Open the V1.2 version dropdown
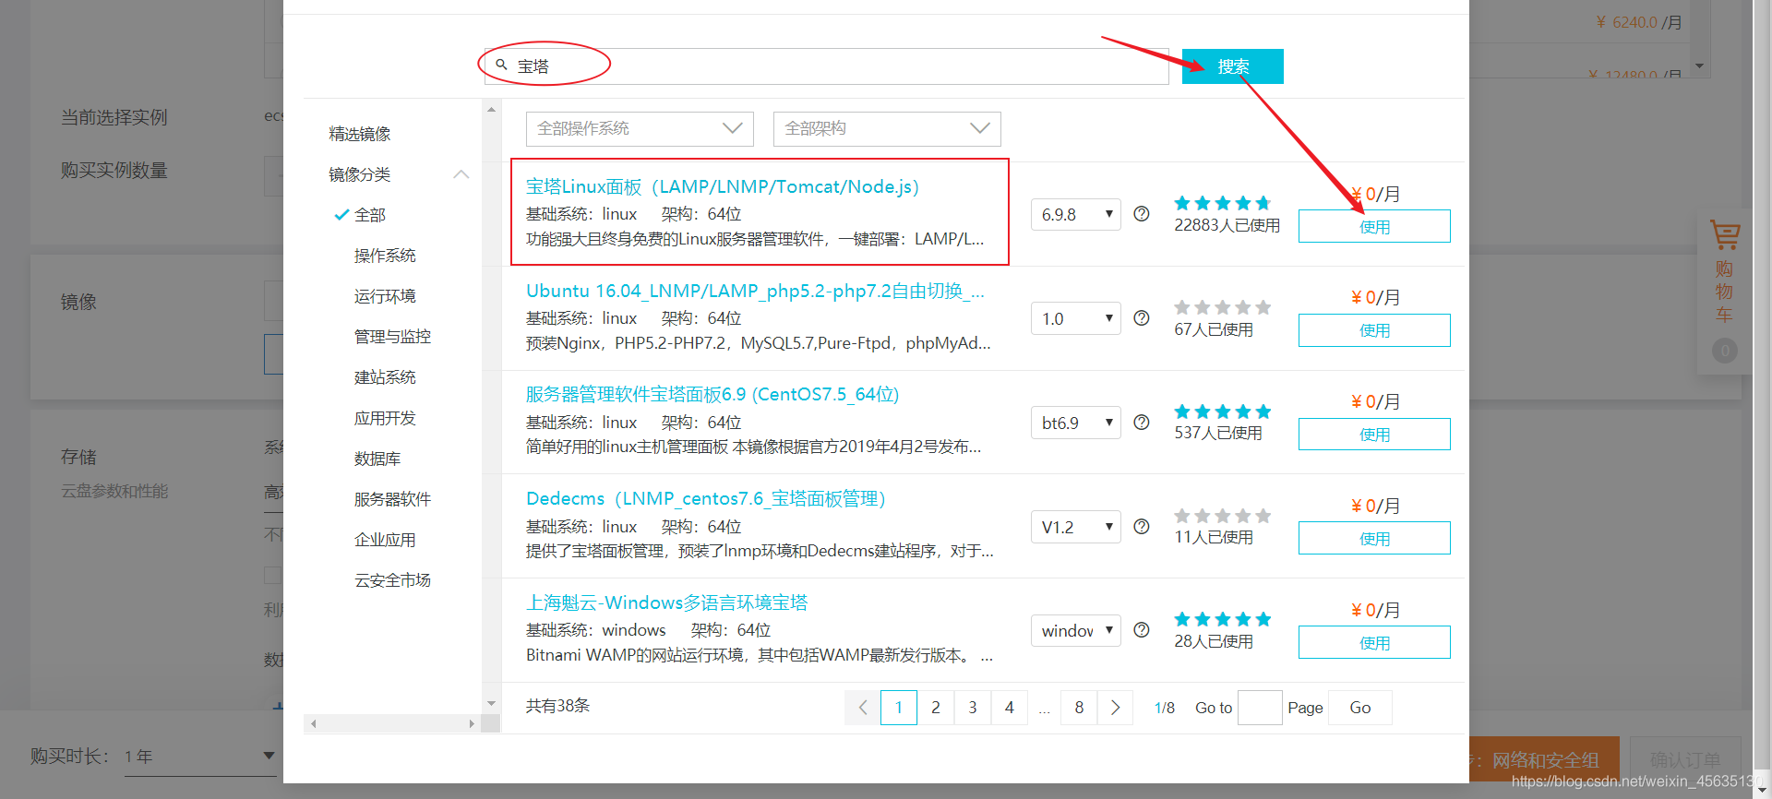 [1076, 527]
